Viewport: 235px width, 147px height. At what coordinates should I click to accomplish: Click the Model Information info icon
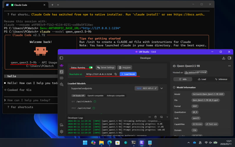point(174,87)
